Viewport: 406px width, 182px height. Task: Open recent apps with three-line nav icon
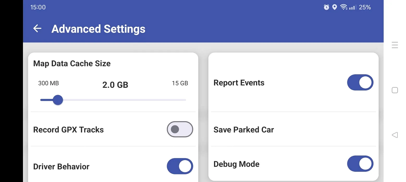pyautogui.click(x=395, y=45)
